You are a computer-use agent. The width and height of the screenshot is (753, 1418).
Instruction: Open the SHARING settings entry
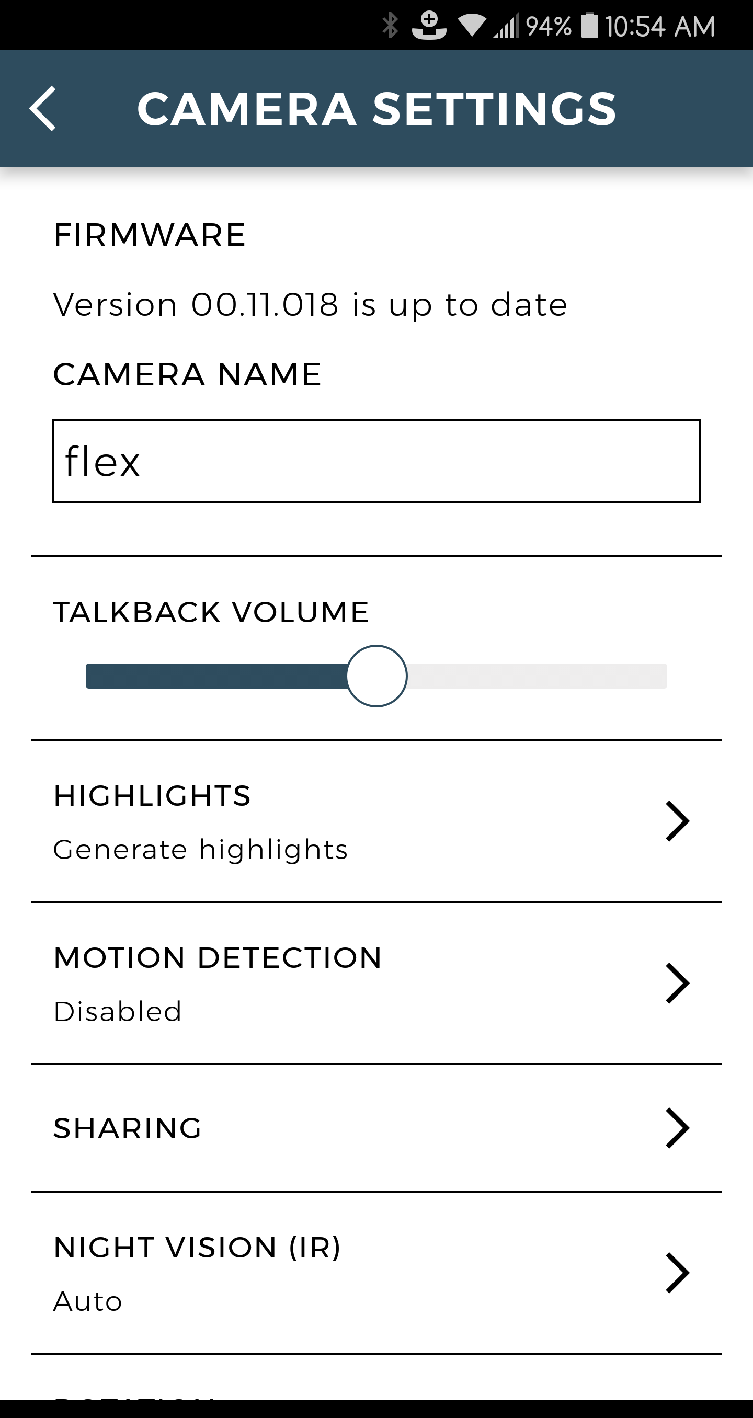[x=376, y=1128]
